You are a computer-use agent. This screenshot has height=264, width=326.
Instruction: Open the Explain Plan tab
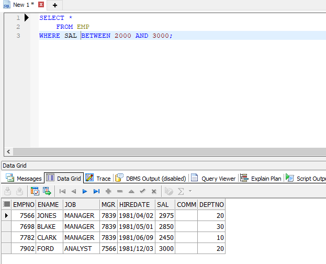point(261,178)
